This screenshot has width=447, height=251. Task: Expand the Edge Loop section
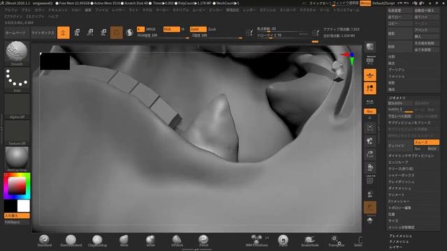pyautogui.click(x=398, y=162)
